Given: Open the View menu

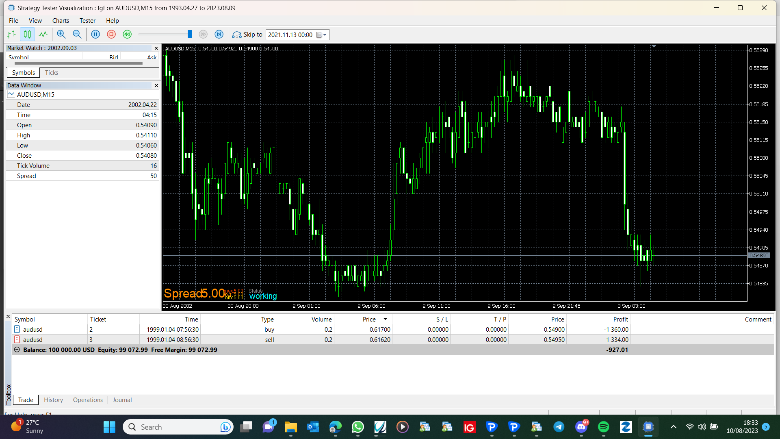Looking at the screenshot, I should click(x=35, y=21).
